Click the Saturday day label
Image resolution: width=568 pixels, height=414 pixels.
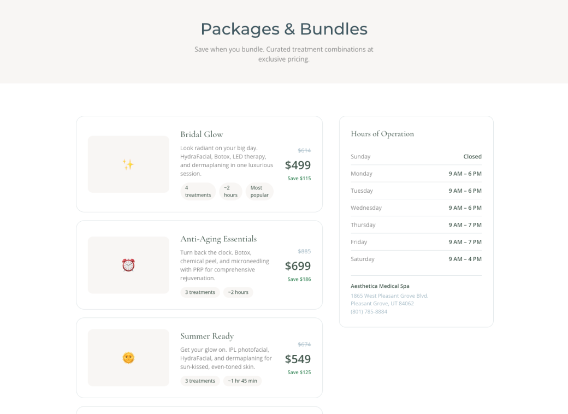click(363, 259)
